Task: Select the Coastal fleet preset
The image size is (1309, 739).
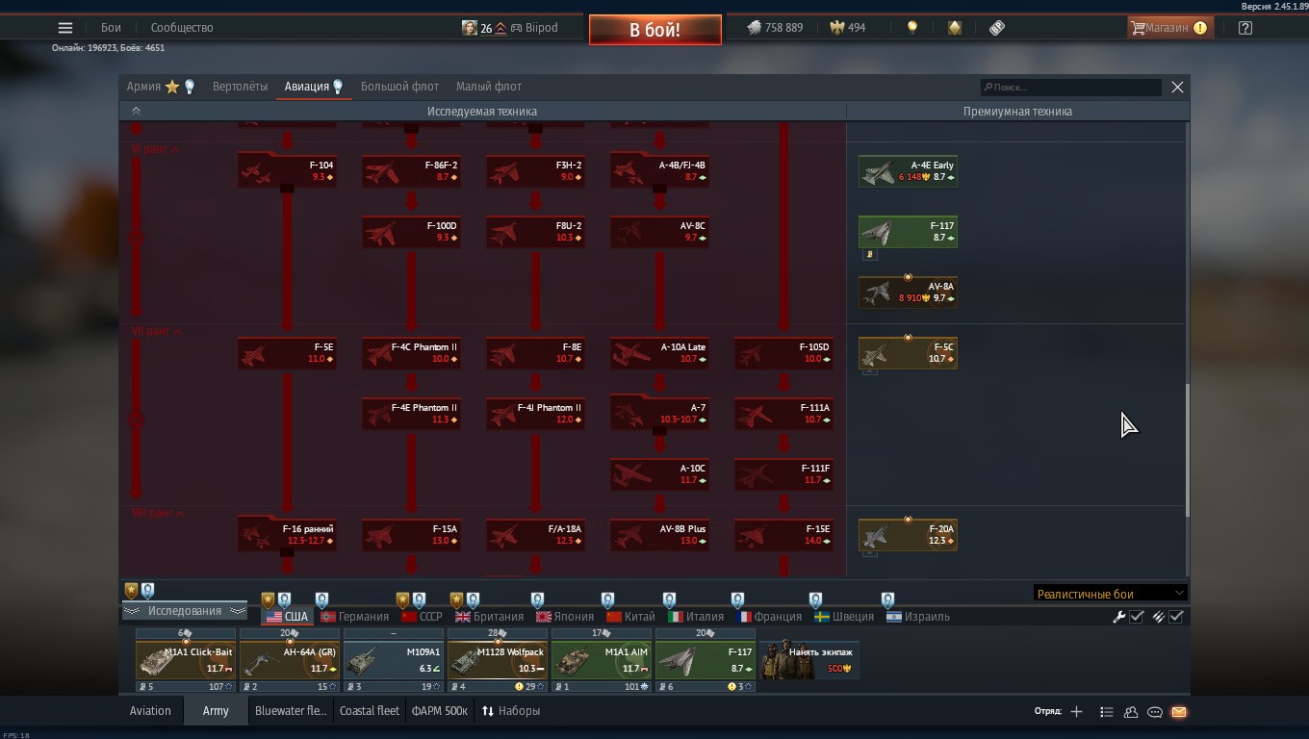Action: pos(370,711)
